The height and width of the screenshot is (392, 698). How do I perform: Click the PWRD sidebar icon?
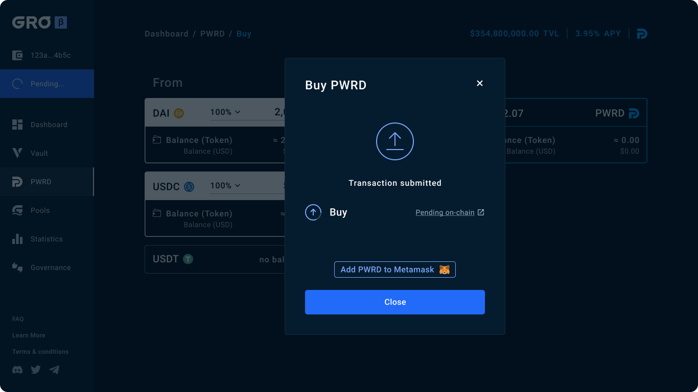pyautogui.click(x=17, y=182)
